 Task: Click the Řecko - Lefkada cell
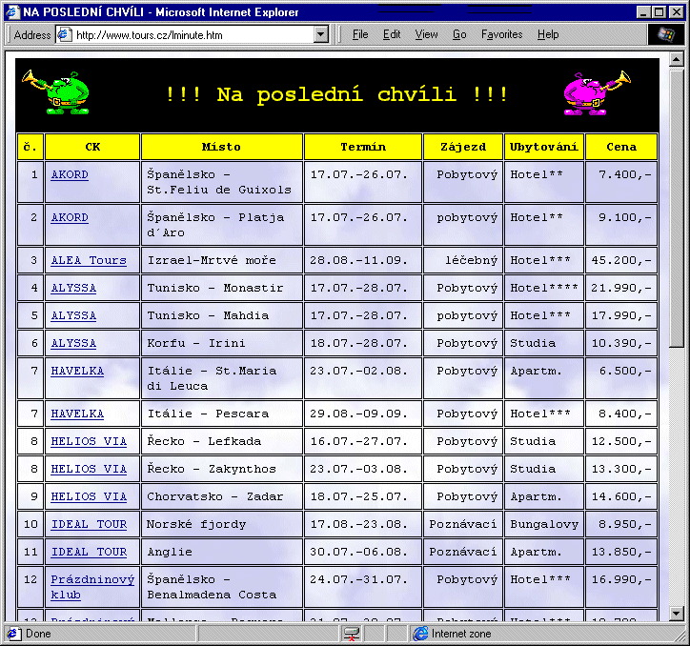tap(222, 441)
